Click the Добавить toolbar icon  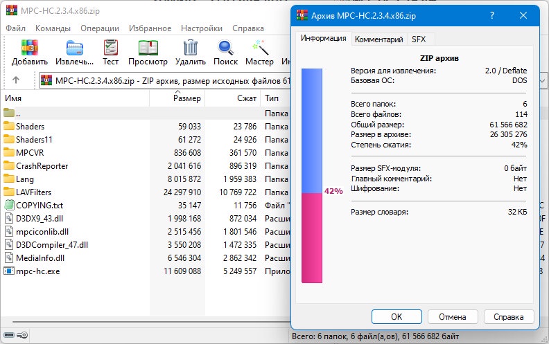point(29,48)
